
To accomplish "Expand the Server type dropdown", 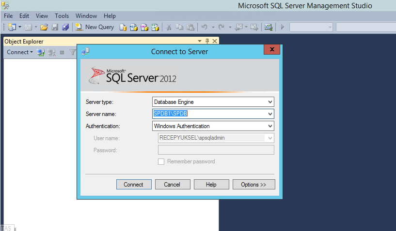I will click(x=270, y=102).
